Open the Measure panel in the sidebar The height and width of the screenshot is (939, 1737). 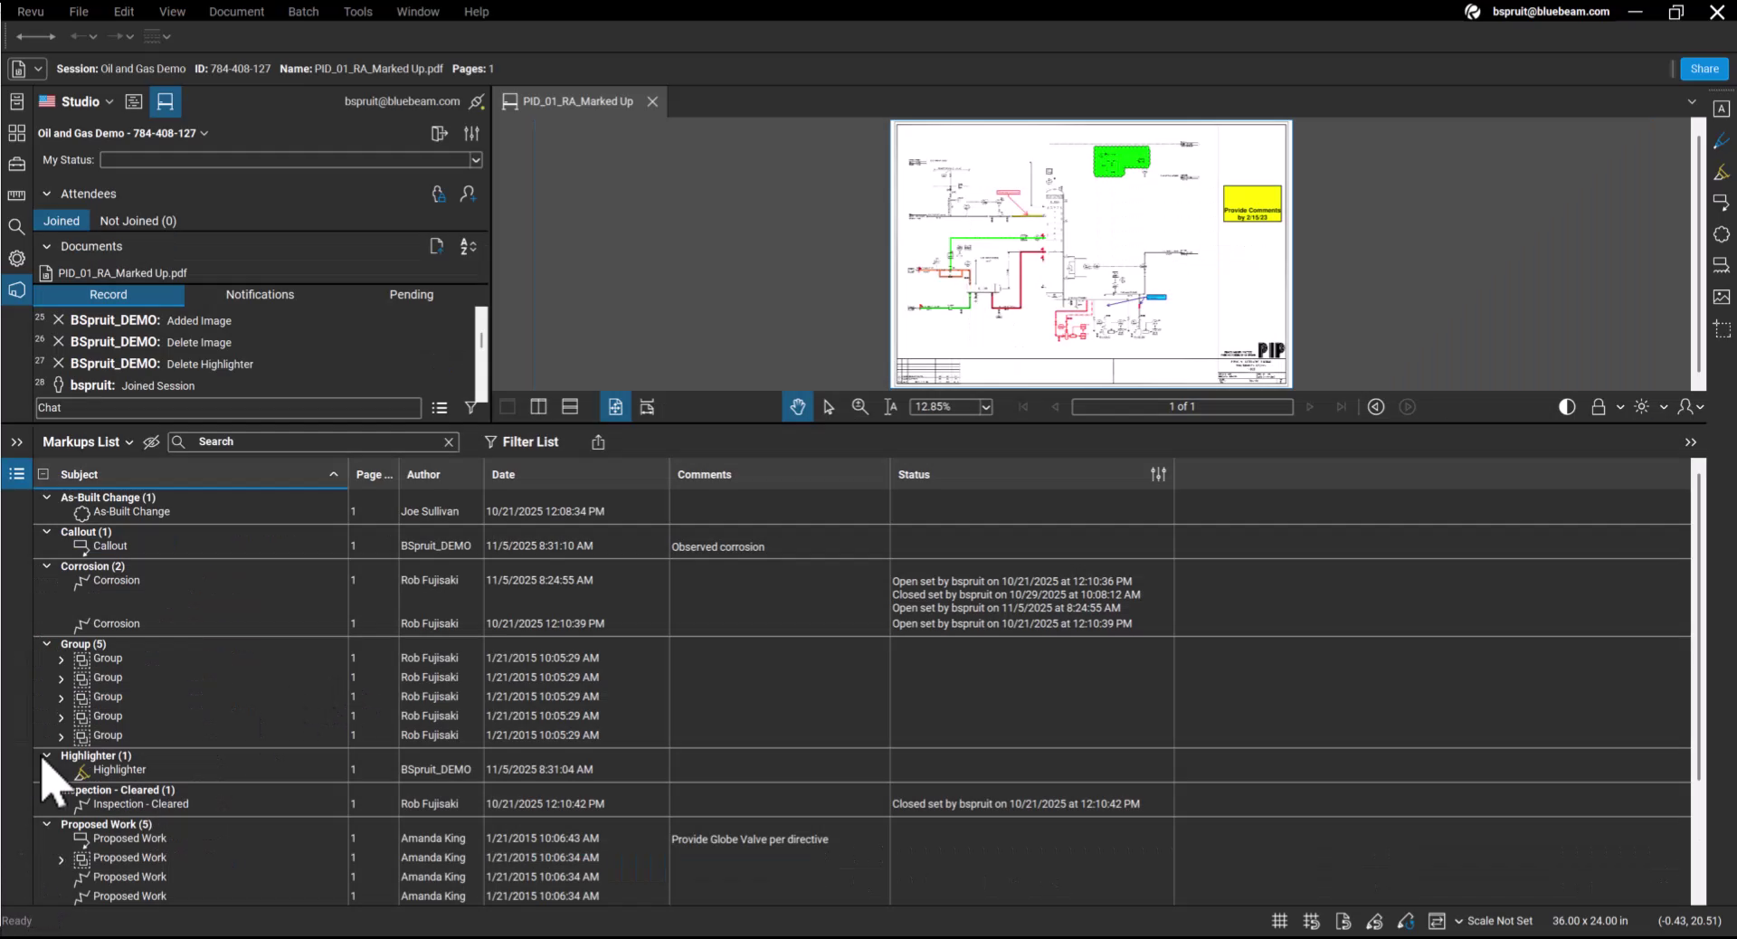coord(16,195)
